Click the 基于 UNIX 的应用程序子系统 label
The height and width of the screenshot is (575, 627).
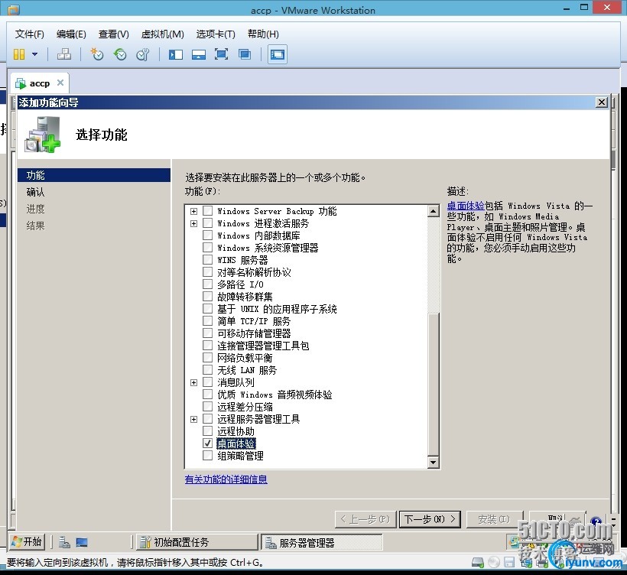[277, 309]
